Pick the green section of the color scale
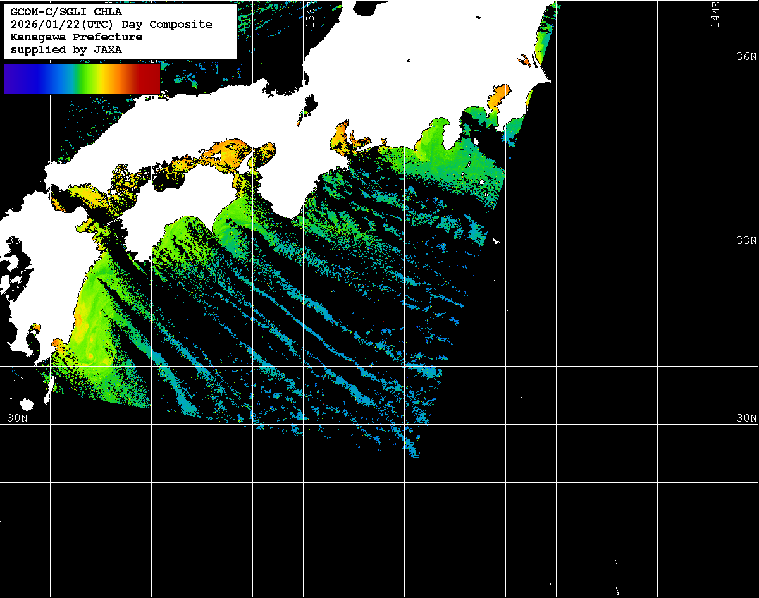The height and width of the screenshot is (598, 759). coord(79,78)
